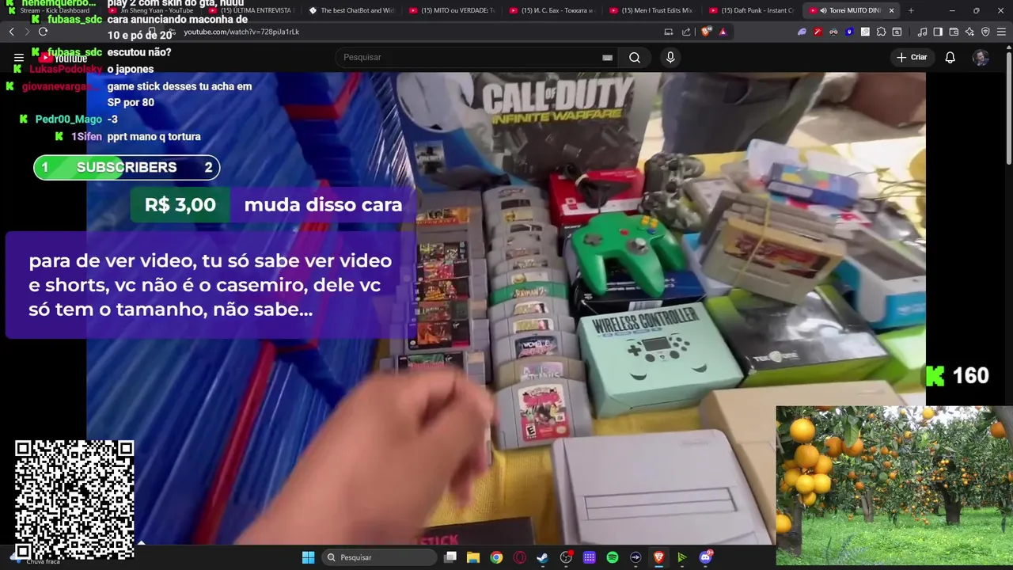Start voice search with the microphone icon
The width and height of the screenshot is (1013, 570).
click(670, 57)
